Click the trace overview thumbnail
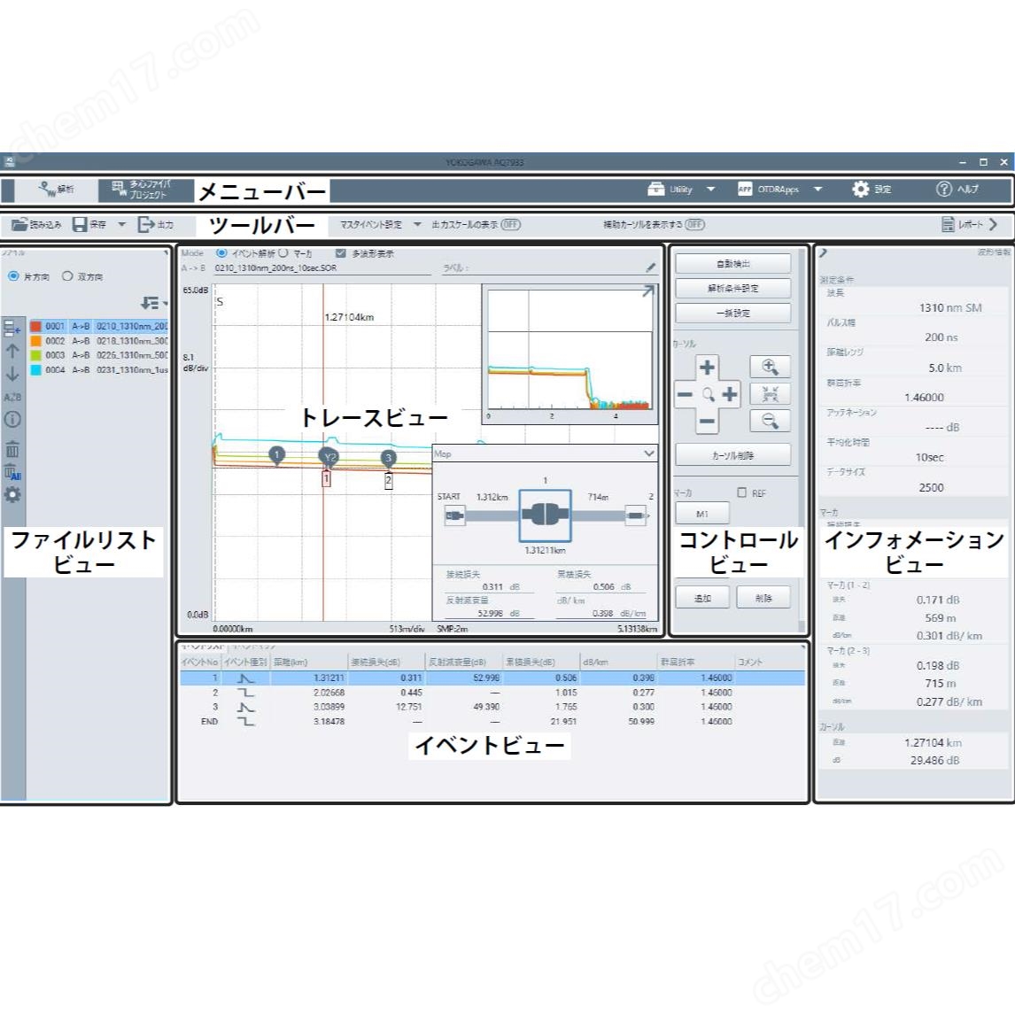Screen dimensions: 1015x1015 [569, 355]
